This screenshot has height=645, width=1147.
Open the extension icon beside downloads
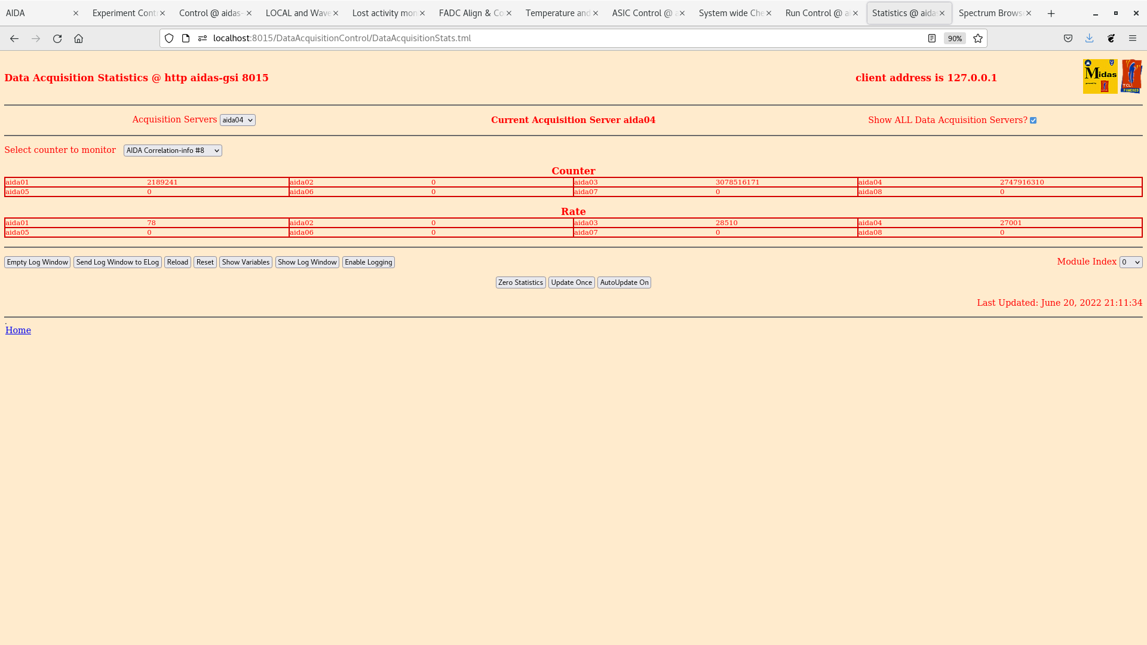[1111, 38]
